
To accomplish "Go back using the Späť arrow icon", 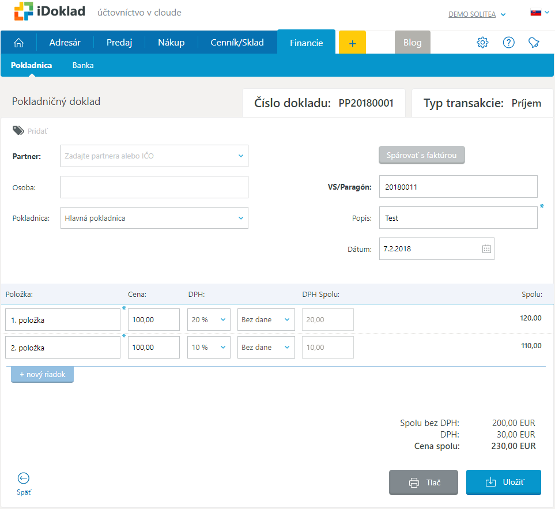I will pyautogui.click(x=24, y=478).
